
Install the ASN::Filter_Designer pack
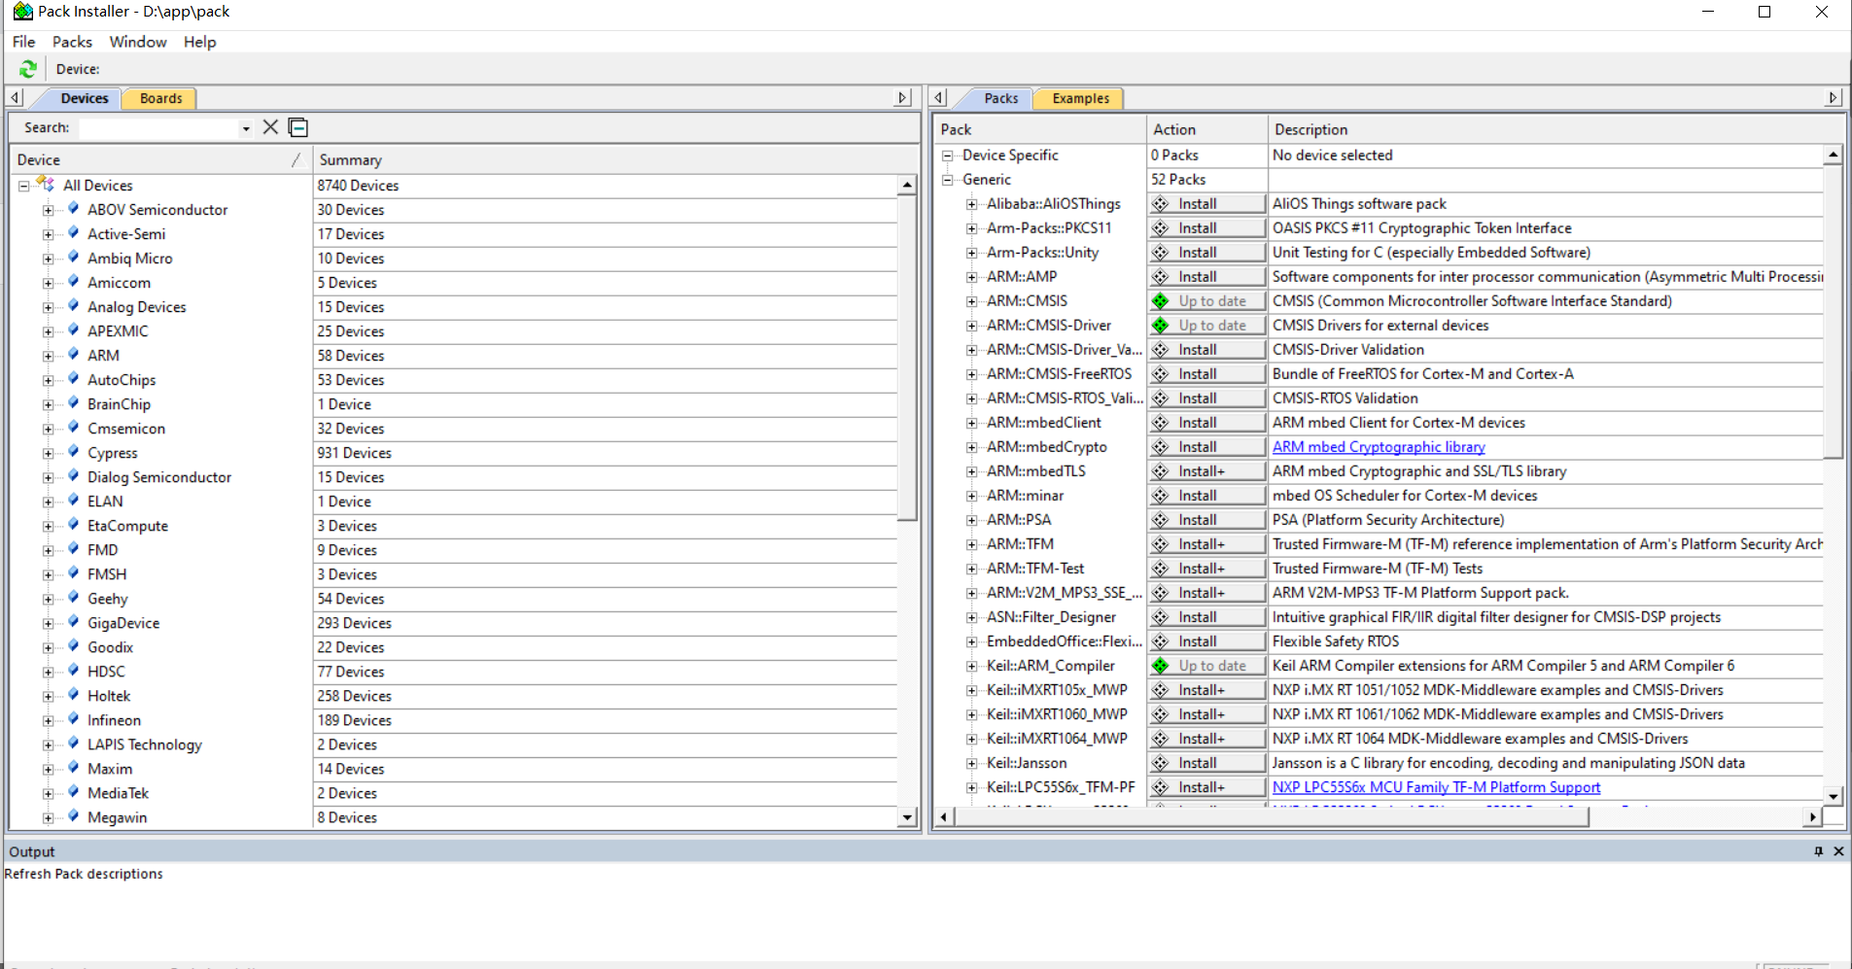1206,617
